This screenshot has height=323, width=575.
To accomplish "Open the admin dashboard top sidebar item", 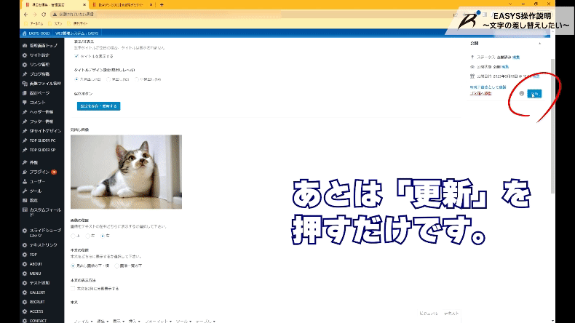I will [40, 45].
